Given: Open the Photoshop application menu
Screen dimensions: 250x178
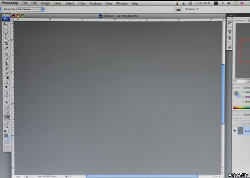Looking at the screenshot, I should tap(10, 3).
